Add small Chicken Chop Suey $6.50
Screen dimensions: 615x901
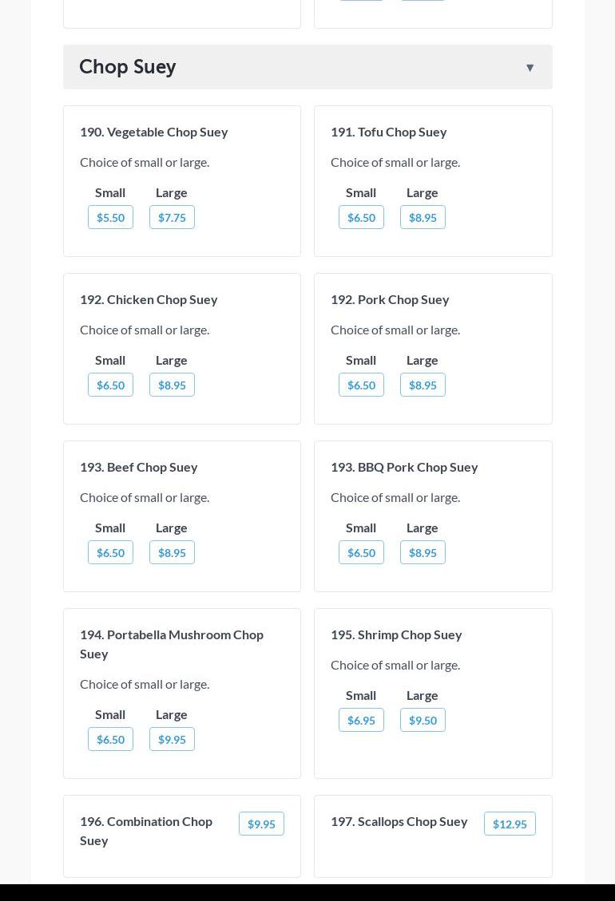point(110,385)
